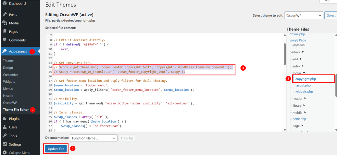Click line 25 wrap_classes array code
The image size is (337, 155).
(x=81, y=117)
